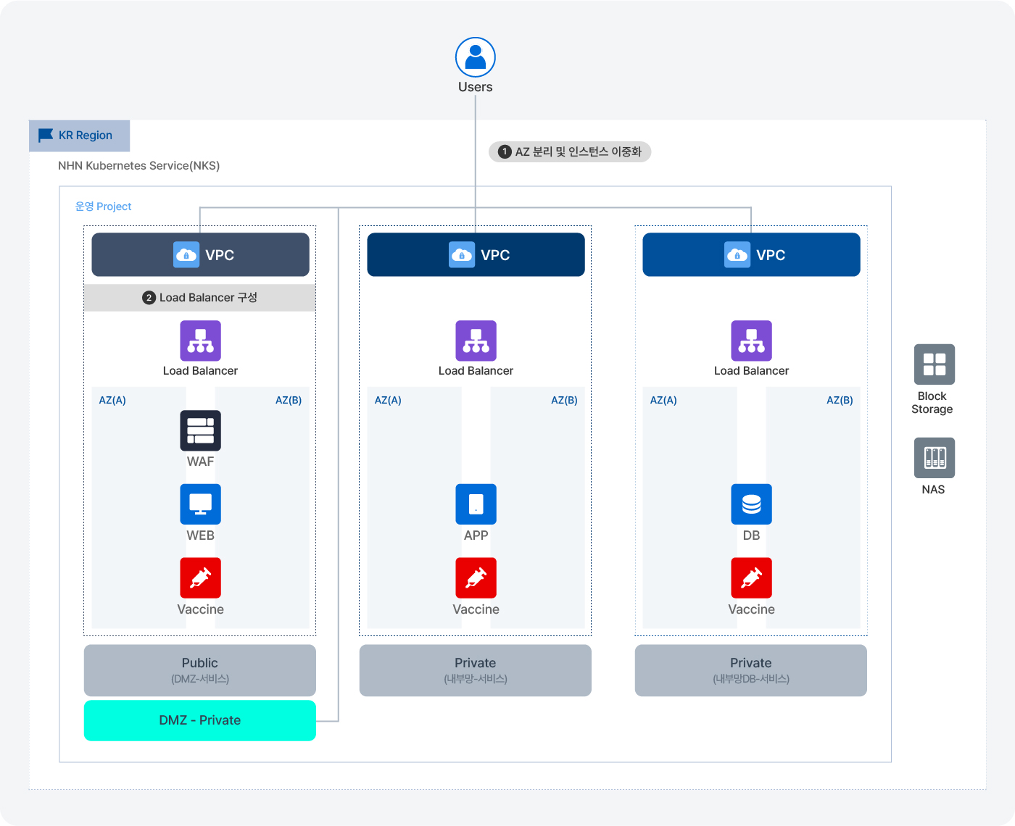Image resolution: width=1015 pixels, height=826 pixels.
Task: Select the Load Balancer icon above APP
Action: tap(476, 341)
